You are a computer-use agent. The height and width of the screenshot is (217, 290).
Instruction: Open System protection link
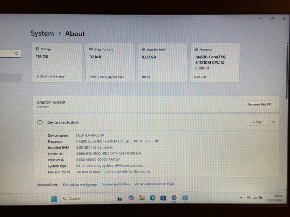[x=116, y=184]
